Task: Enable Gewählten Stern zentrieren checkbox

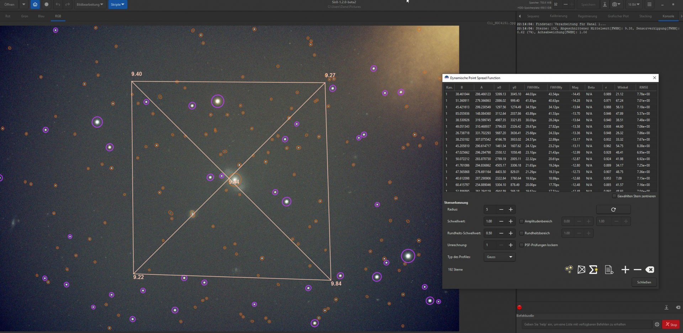Action: [x=614, y=196]
